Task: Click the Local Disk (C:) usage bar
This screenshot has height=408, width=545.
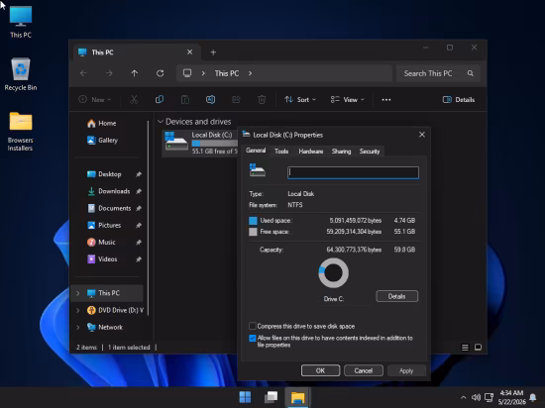Action: (x=214, y=144)
